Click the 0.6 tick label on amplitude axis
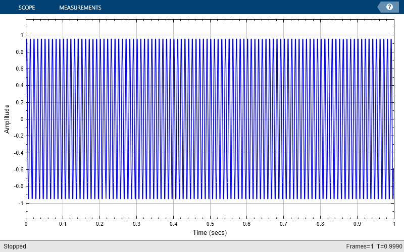 pyautogui.click(x=20, y=69)
